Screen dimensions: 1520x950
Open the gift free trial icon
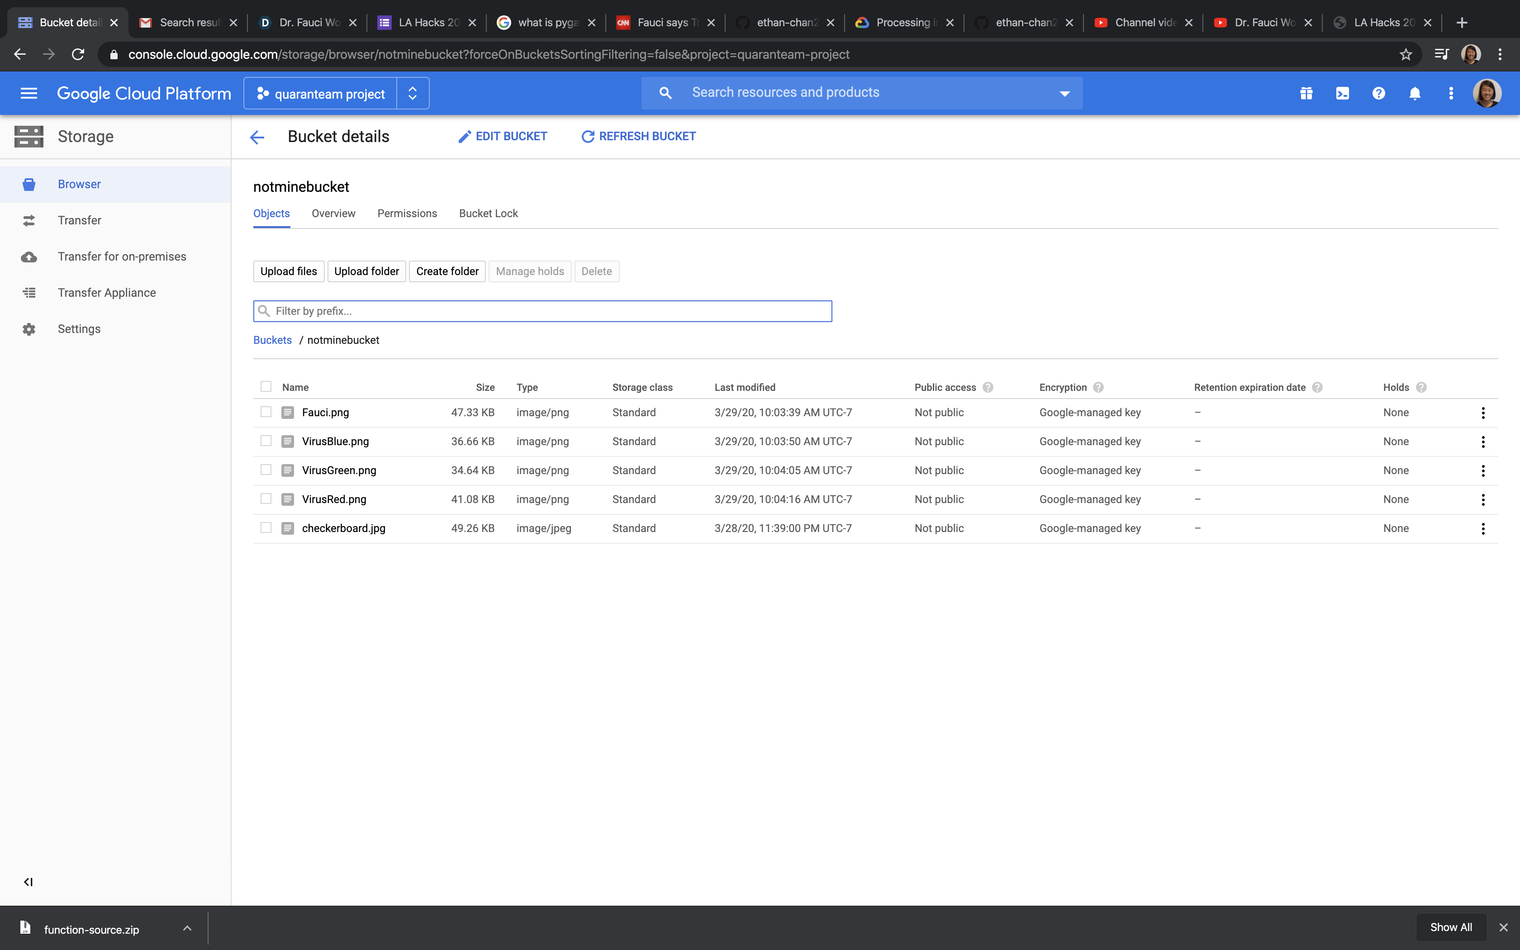pos(1306,94)
